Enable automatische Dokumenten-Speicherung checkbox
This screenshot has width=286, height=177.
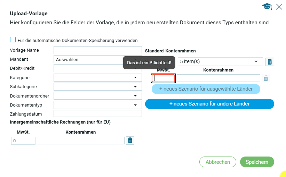[x=13, y=40]
